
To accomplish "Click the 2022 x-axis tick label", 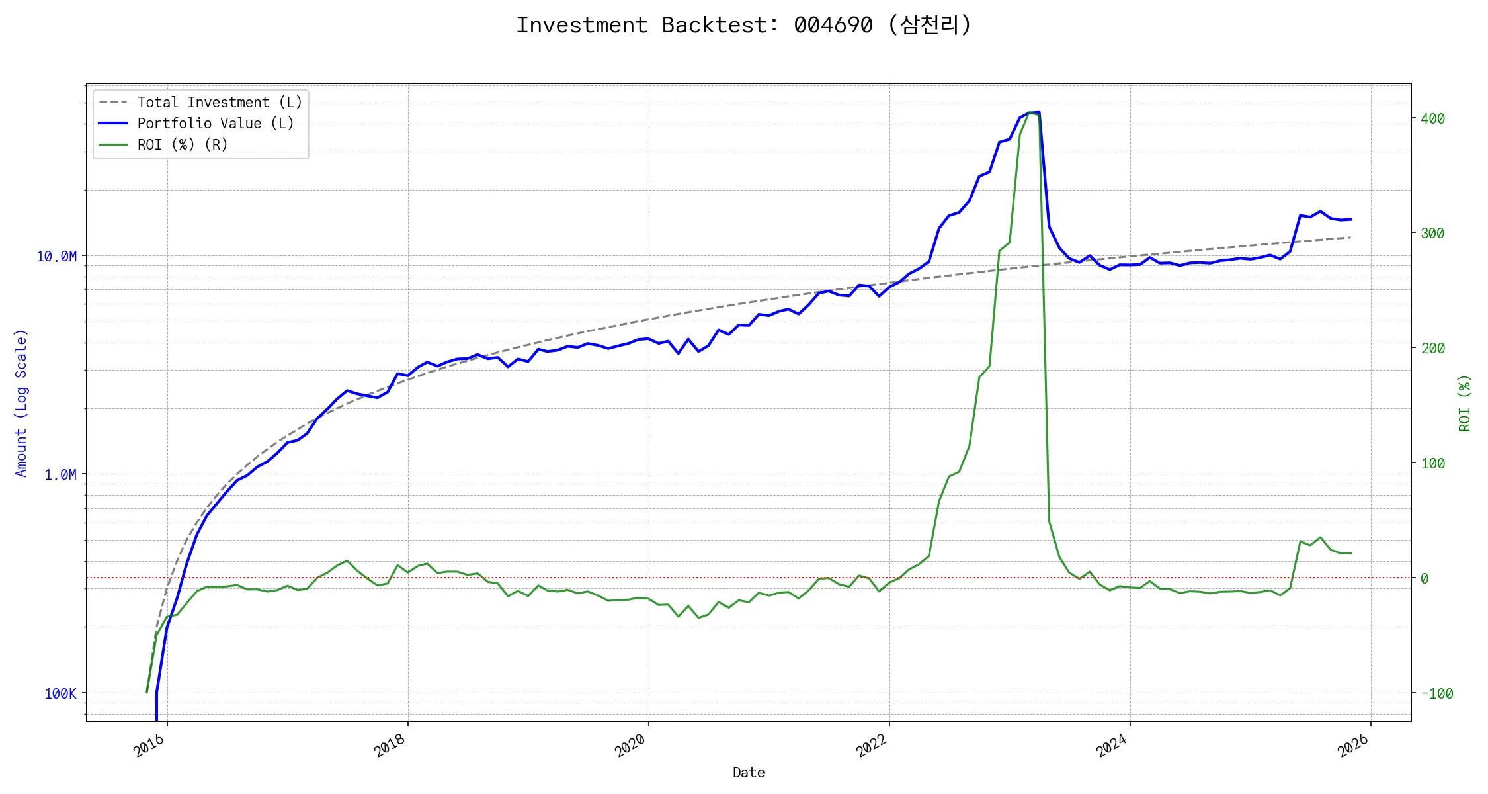I will coord(872,746).
